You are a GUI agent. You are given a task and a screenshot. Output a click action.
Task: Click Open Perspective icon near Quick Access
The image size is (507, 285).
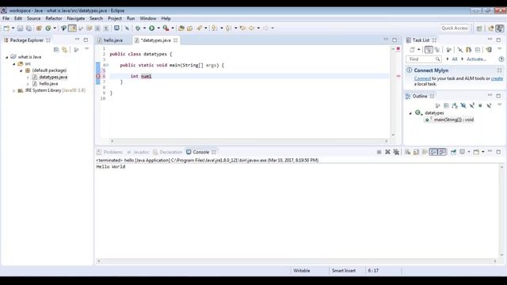click(479, 28)
